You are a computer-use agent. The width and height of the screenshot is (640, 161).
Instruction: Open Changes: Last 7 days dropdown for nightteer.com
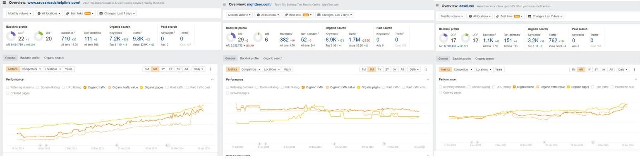click(335, 15)
